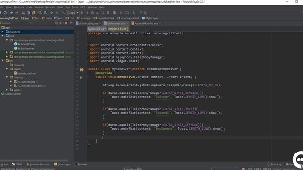
Task: Hide the Project panel with the hide icon
Action: (x=71, y=23)
